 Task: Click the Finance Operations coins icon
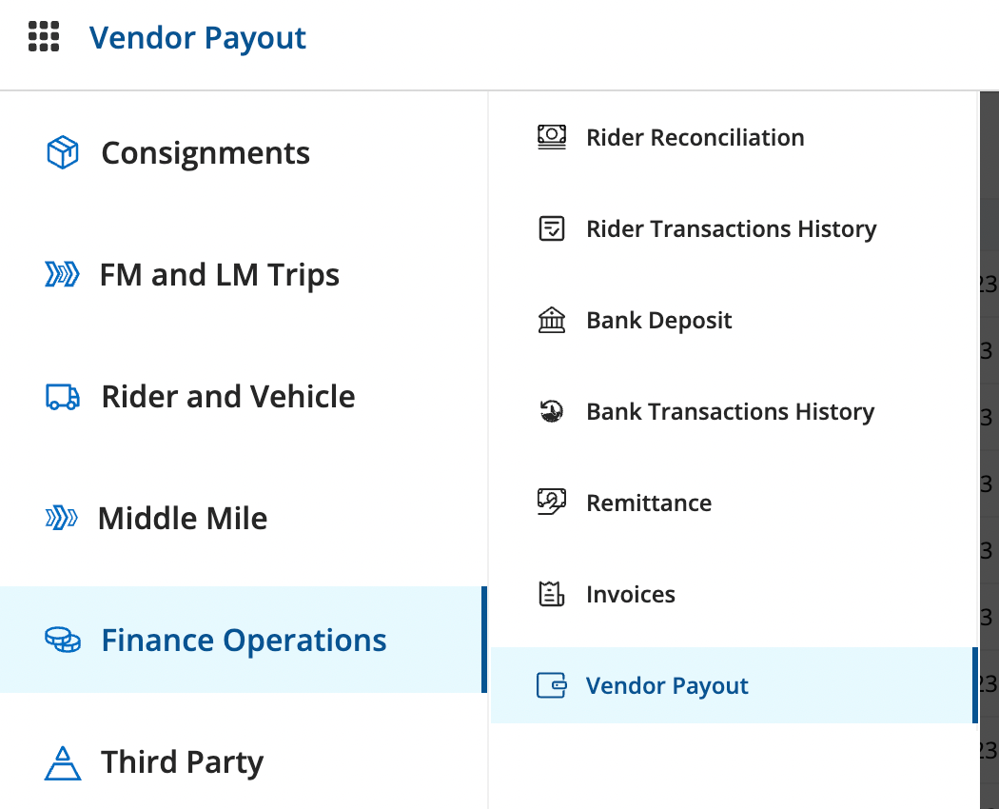tap(63, 641)
